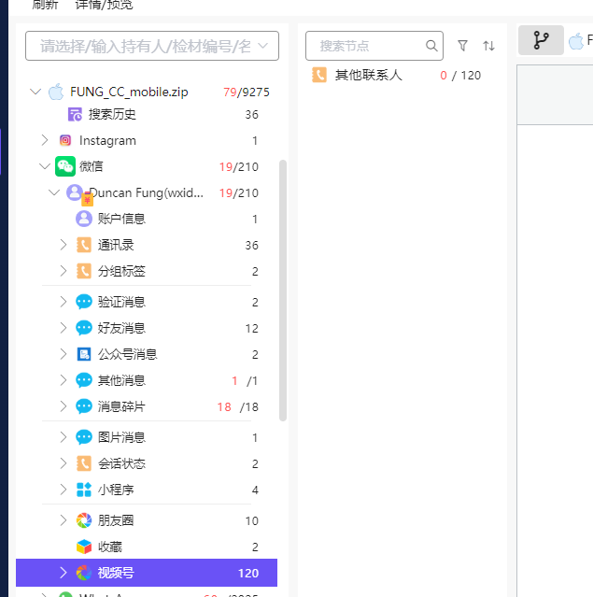Expand the 公众号消息 node
Screen dimensions: 593x597
(x=64, y=354)
